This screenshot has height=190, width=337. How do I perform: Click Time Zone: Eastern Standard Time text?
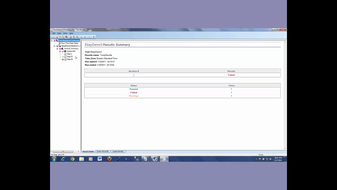click(101, 58)
